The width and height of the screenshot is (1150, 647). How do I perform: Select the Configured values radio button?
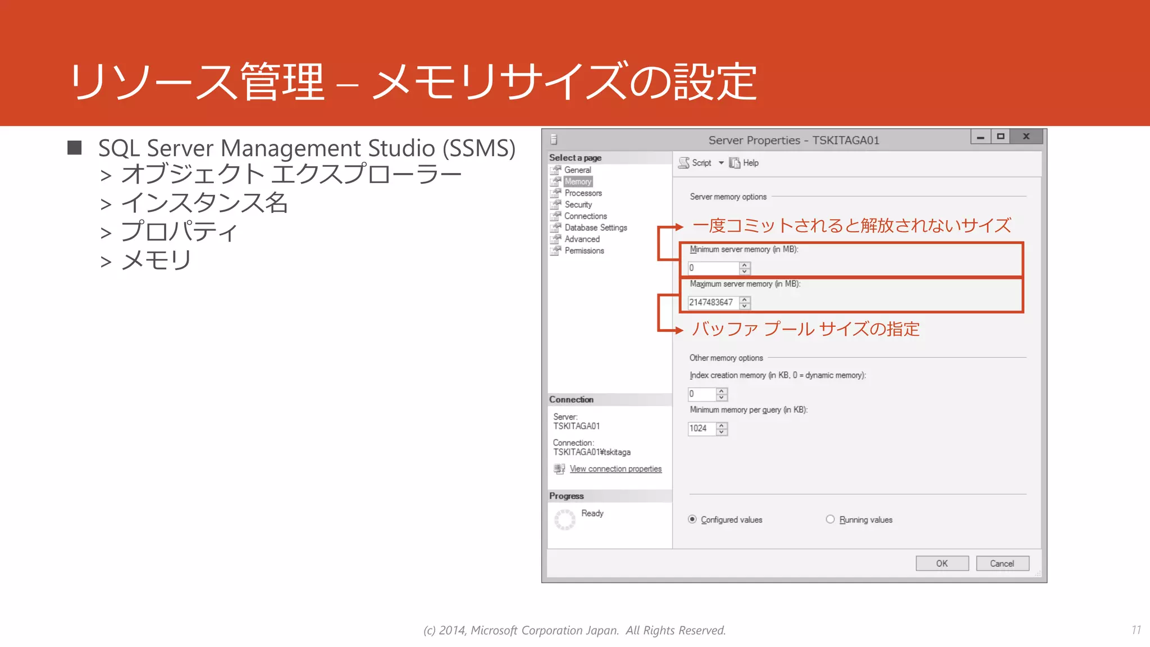[692, 520]
